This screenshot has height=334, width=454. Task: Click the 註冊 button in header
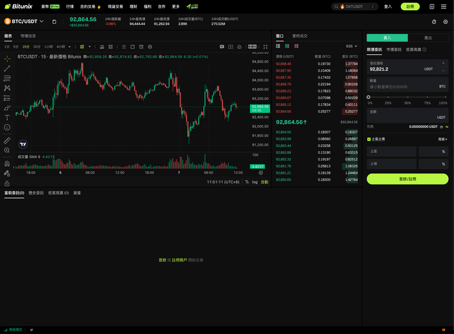coord(410,6)
